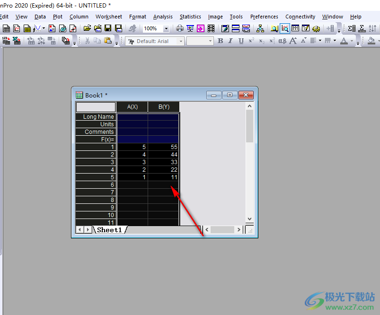Click the Print icon
The width and height of the screenshot is (380, 315).
pos(179,28)
